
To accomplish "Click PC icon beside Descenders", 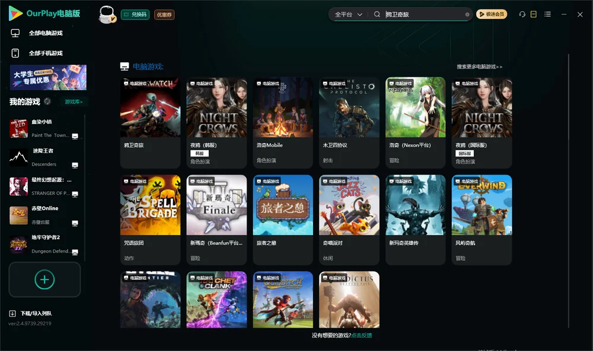I will coord(75,165).
